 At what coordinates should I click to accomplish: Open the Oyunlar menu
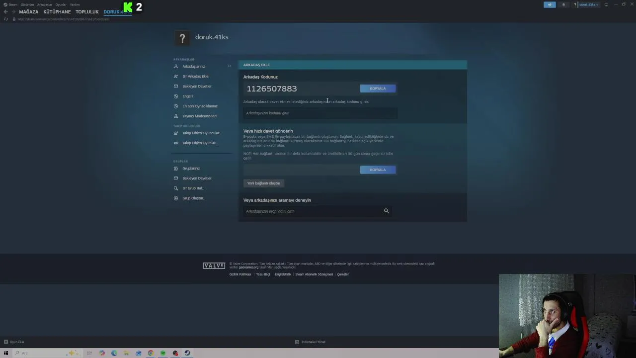61,4
